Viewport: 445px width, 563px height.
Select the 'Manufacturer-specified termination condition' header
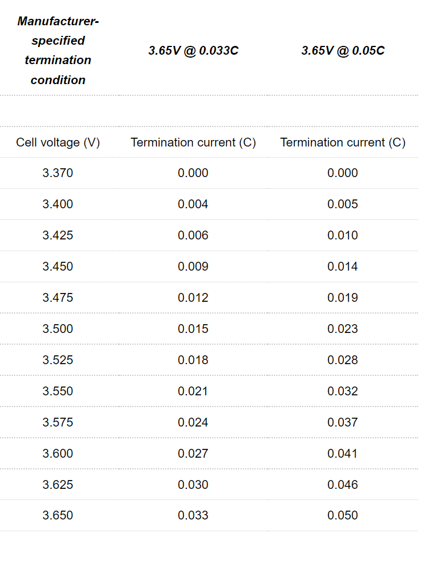[x=58, y=50]
